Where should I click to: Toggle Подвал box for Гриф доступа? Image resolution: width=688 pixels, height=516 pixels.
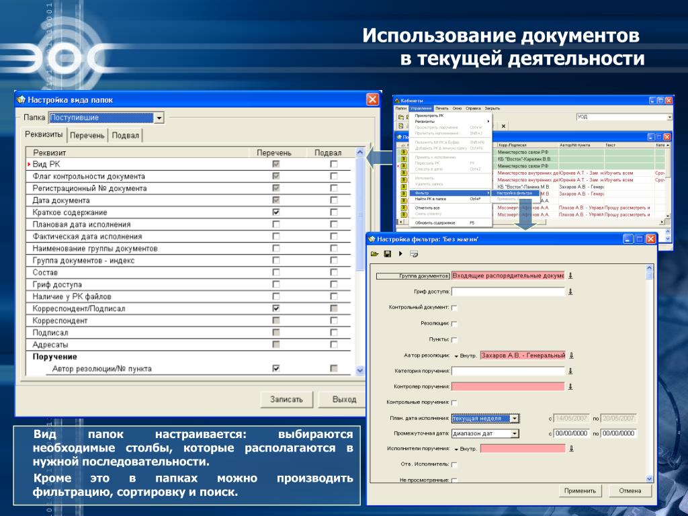tap(334, 284)
